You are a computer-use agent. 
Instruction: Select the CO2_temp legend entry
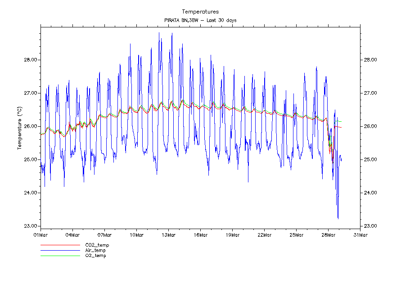coord(97,245)
